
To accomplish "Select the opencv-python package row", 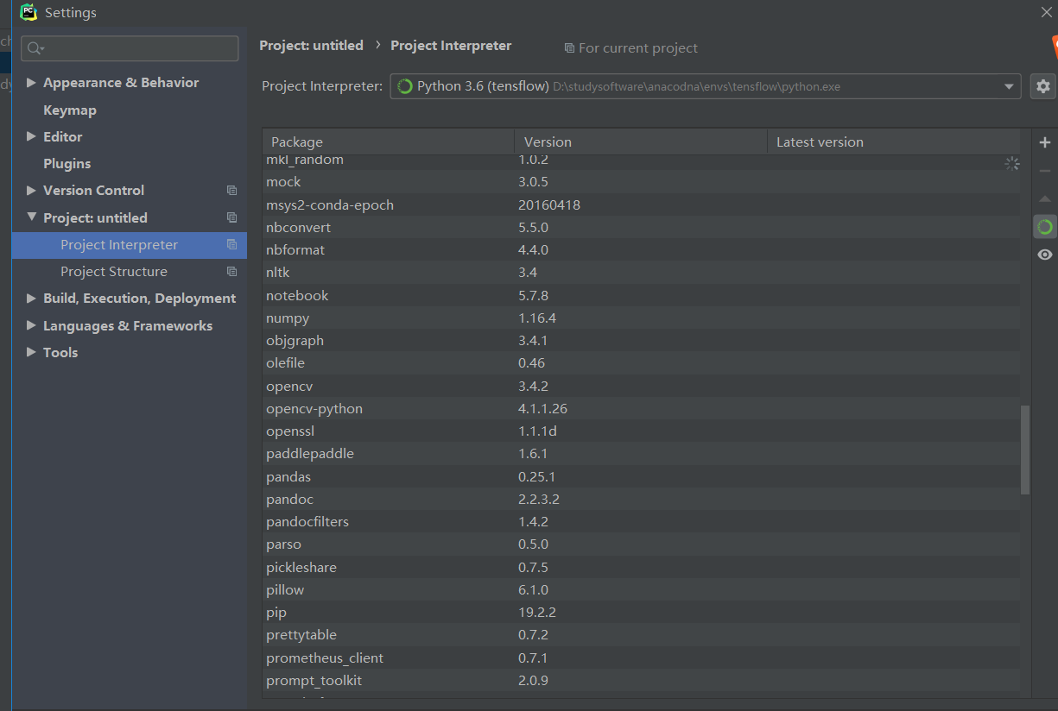I will (642, 409).
